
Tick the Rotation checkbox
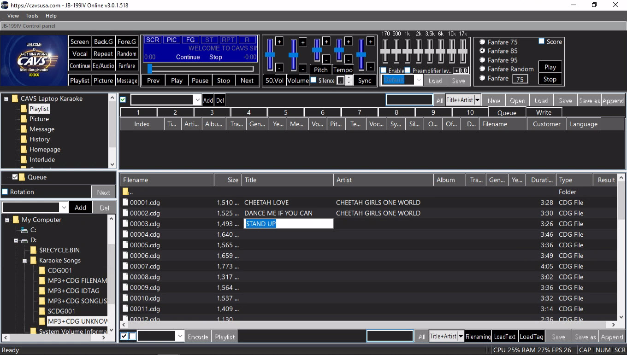point(5,192)
